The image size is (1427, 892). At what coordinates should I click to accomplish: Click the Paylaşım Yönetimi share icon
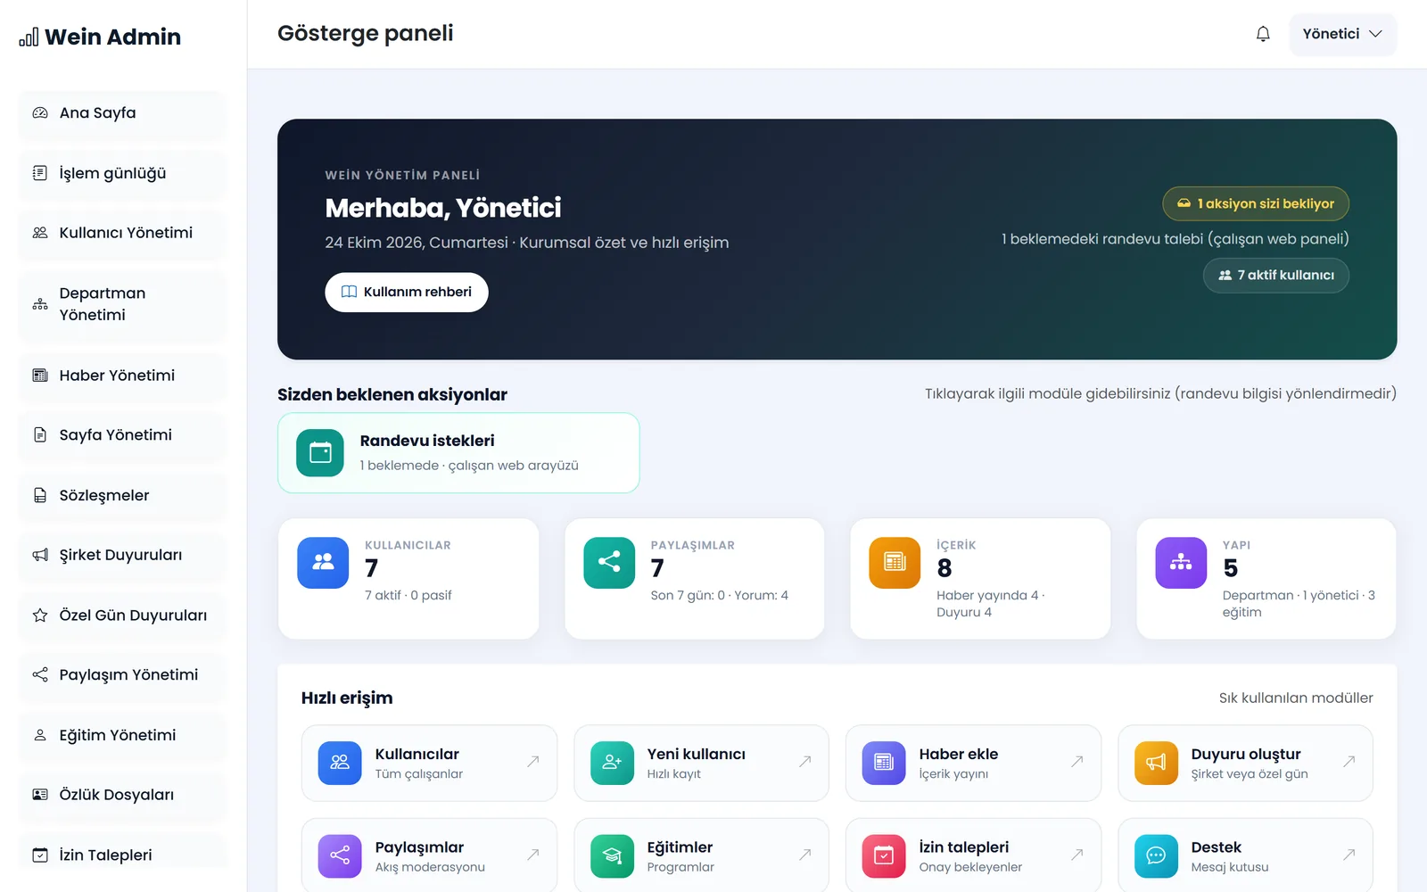pos(40,675)
